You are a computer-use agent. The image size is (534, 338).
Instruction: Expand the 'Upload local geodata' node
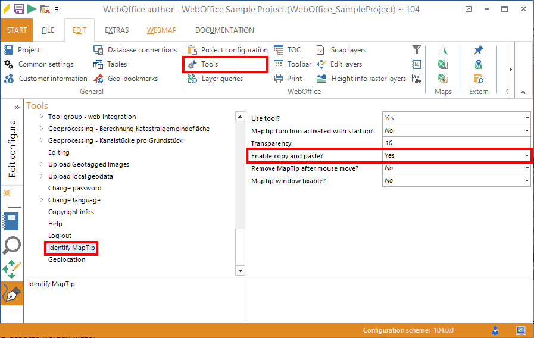(41, 176)
